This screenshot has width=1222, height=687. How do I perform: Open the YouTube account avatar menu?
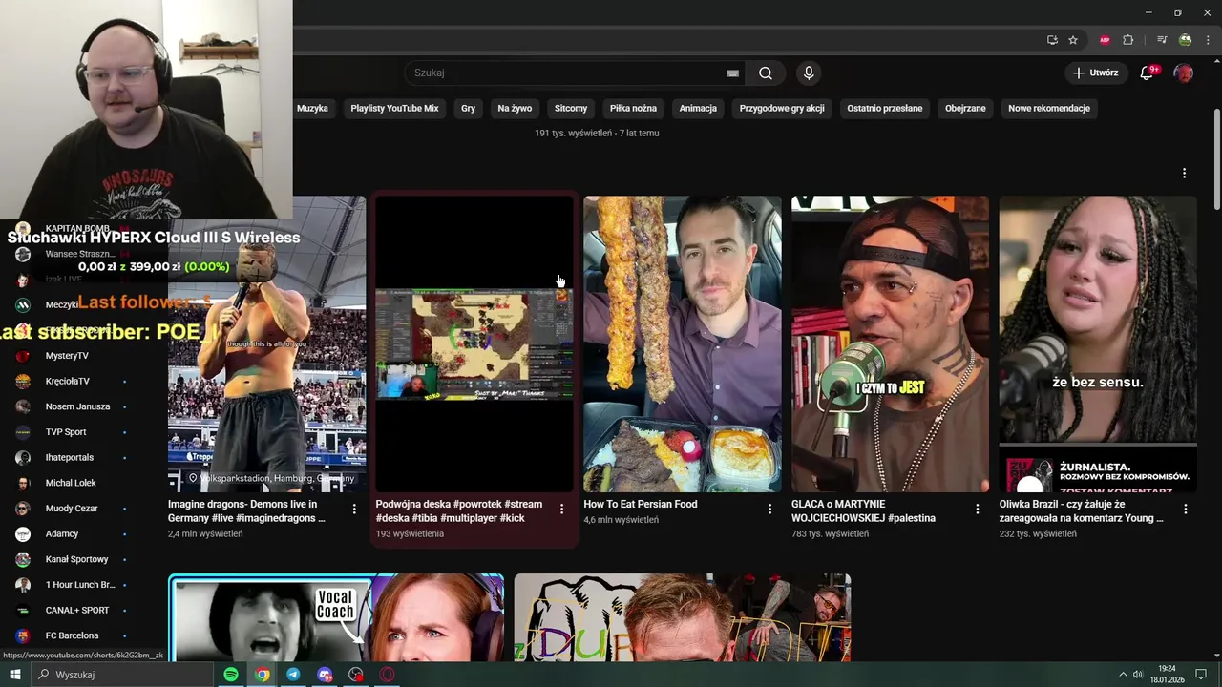(x=1184, y=73)
